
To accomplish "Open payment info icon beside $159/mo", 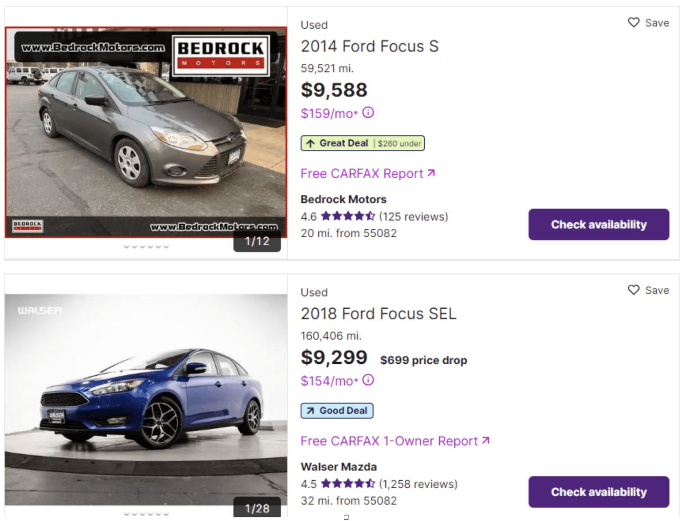I will click(x=368, y=112).
